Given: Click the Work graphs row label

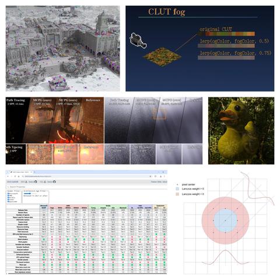Looking at the screenshot, I should click(23, 242).
